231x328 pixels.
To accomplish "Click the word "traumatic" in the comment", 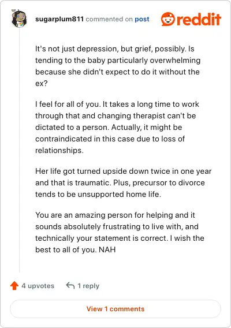I will 92,182.
